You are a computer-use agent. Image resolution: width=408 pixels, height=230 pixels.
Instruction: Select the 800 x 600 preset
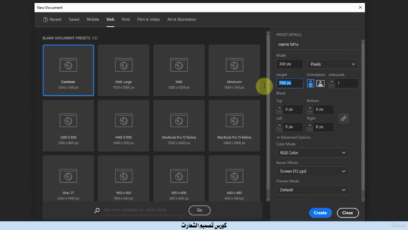tap(179, 178)
